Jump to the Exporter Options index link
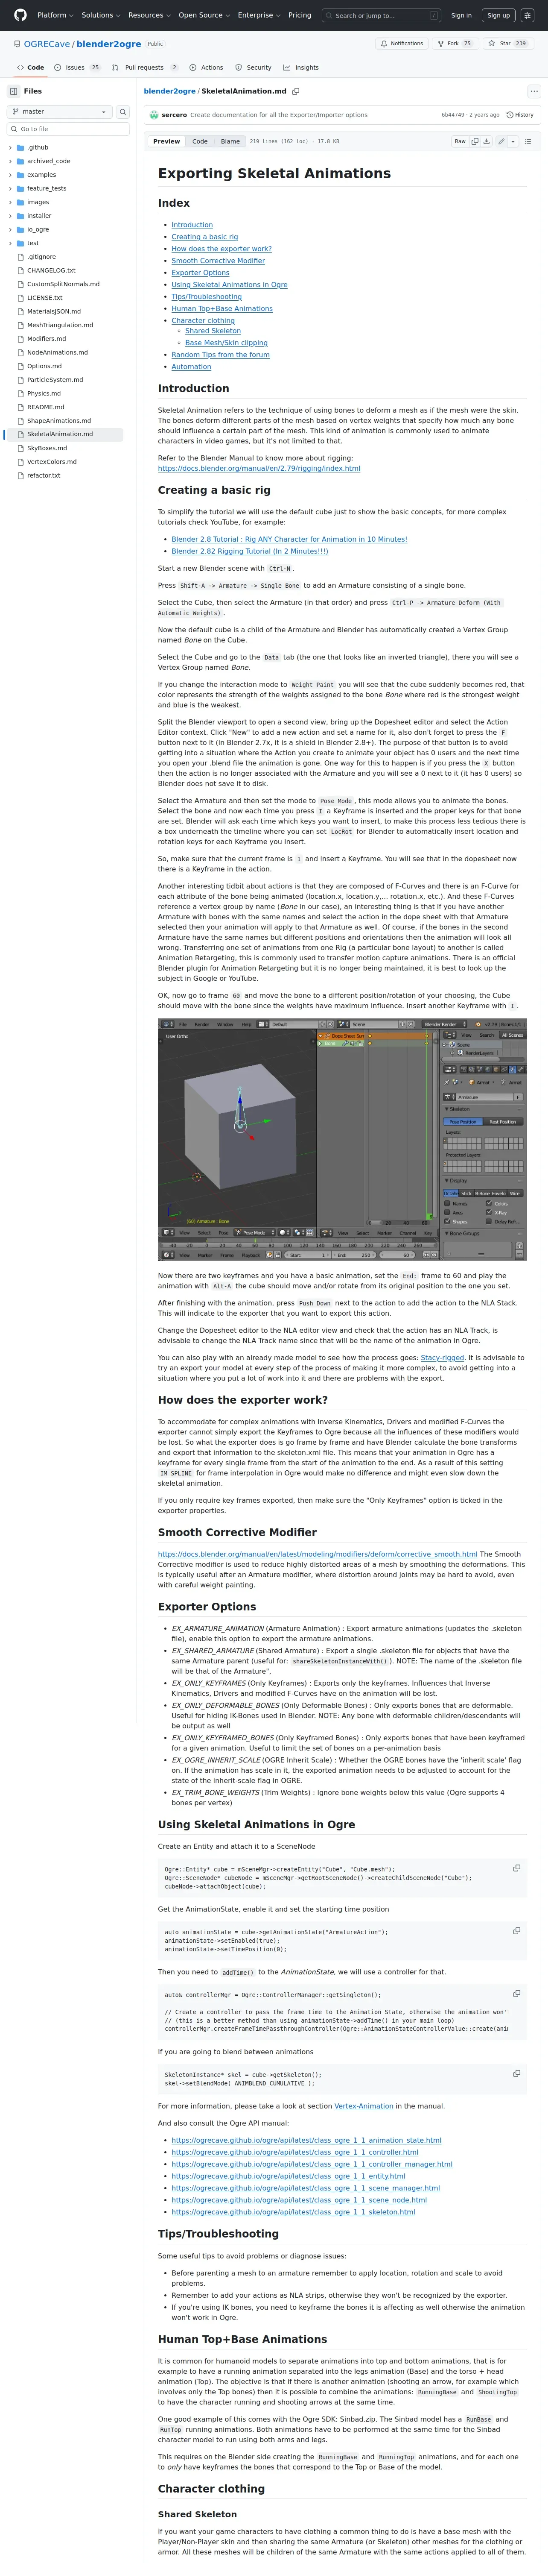 (200, 273)
